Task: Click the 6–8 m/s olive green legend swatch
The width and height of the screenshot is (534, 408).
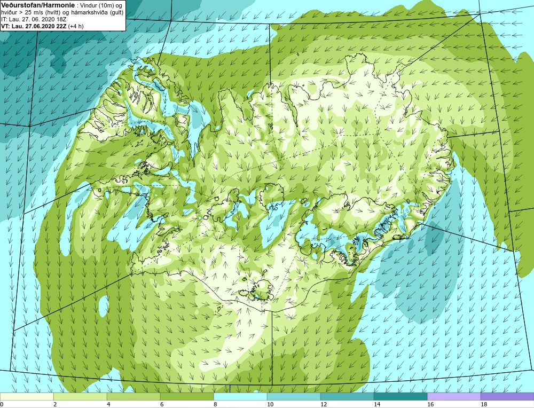Action: coord(187,396)
